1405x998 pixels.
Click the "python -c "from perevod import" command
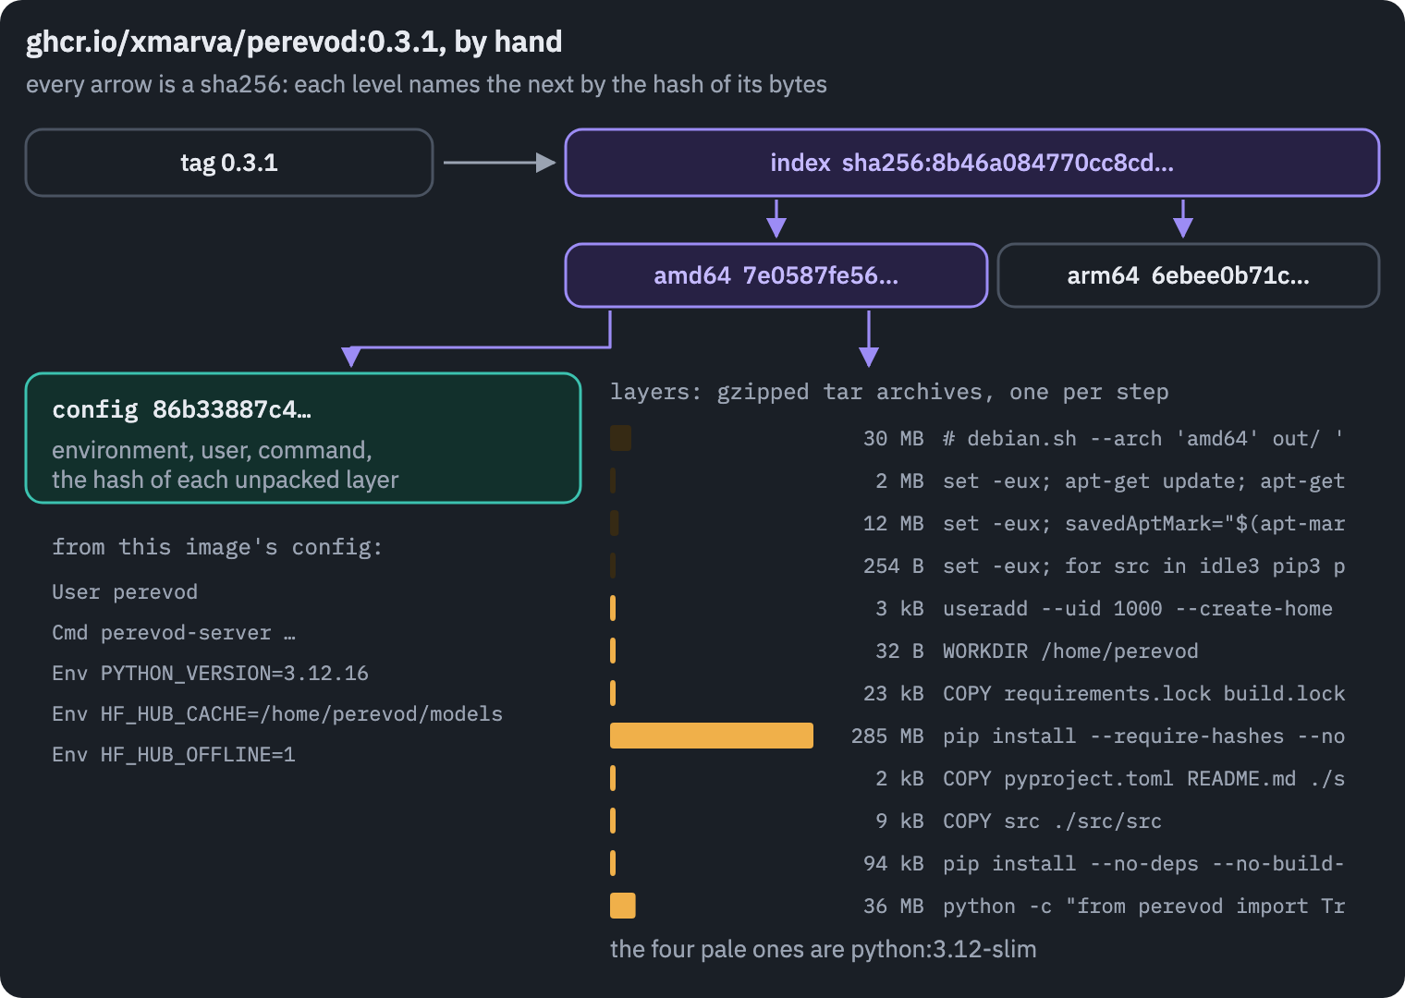pos(1143,906)
